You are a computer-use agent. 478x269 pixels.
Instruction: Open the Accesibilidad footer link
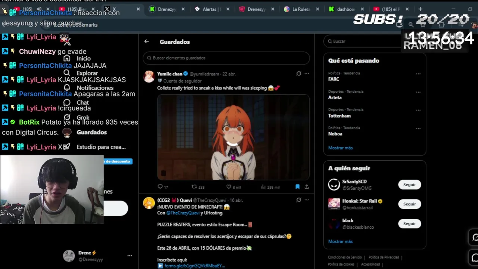(x=370, y=264)
